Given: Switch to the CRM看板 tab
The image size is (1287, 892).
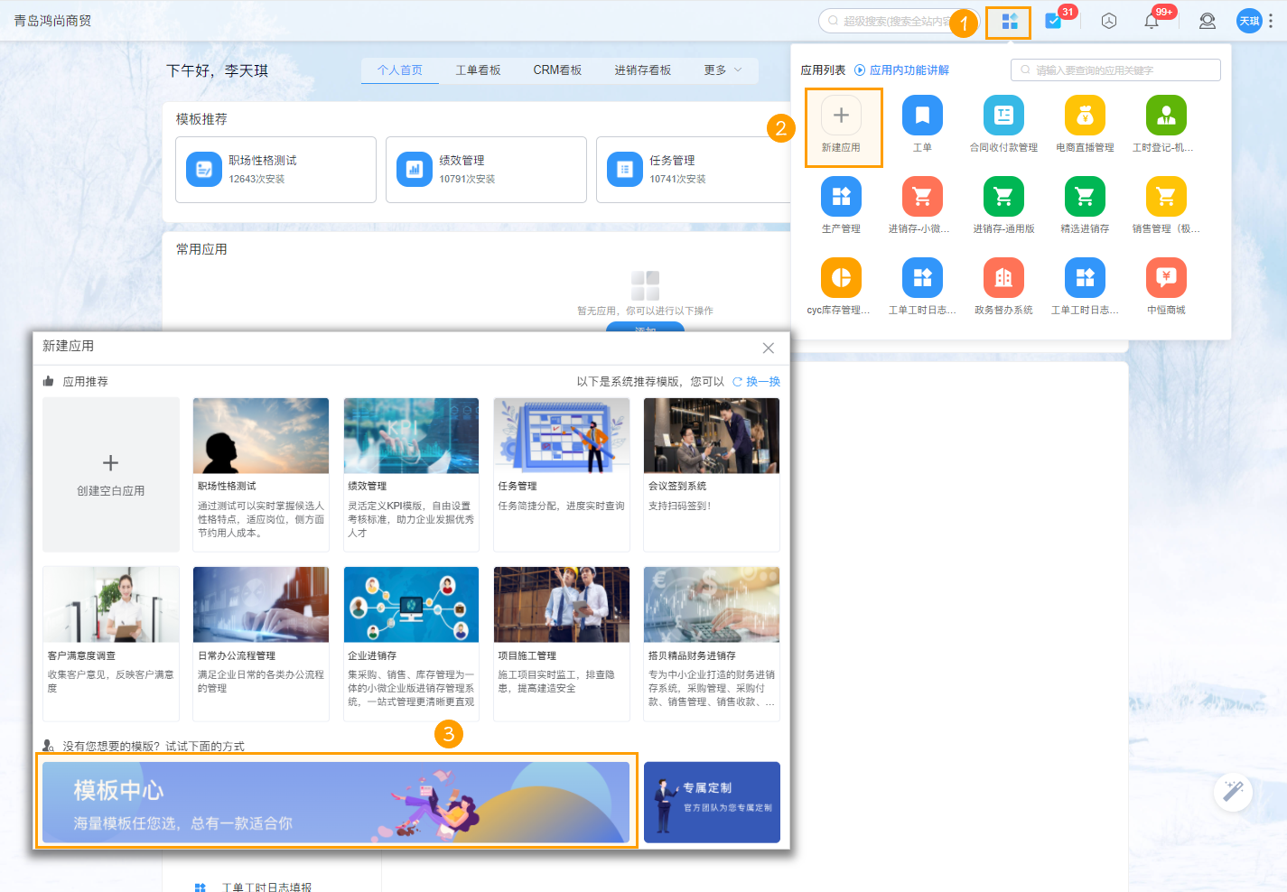Looking at the screenshot, I should tap(557, 70).
